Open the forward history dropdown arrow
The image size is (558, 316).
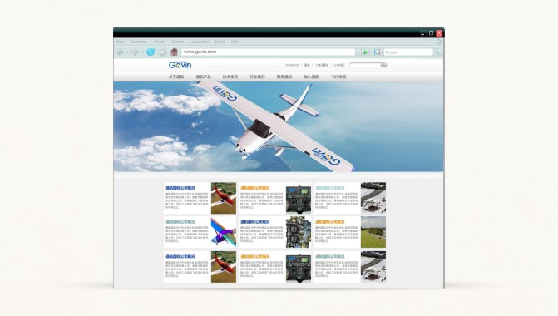(x=143, y=52)
